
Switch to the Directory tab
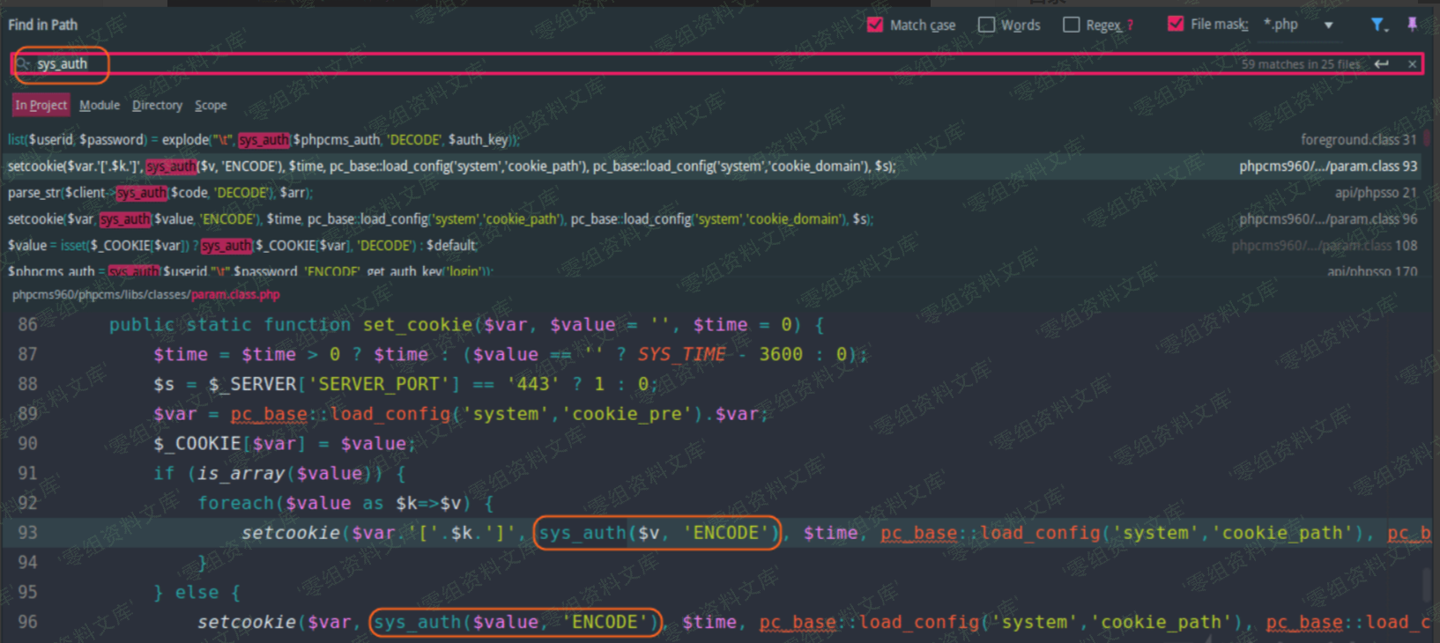click(157, 105)
